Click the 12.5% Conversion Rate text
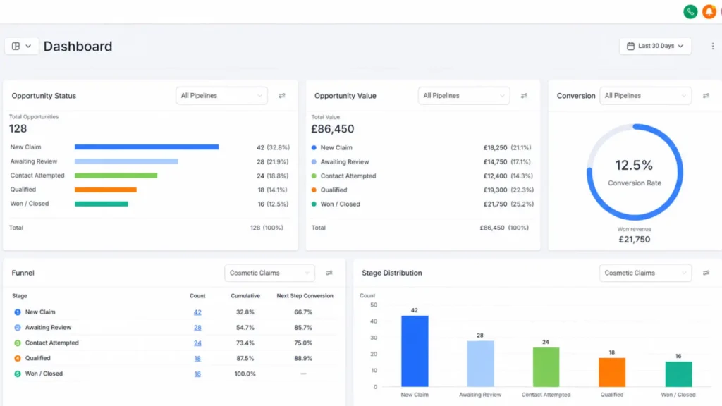 [x=634, y=165]
